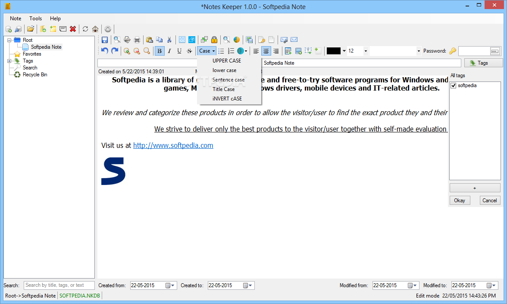Collapse the Root tree node
The image size is (507, 304).
click(x=9, y=40)
